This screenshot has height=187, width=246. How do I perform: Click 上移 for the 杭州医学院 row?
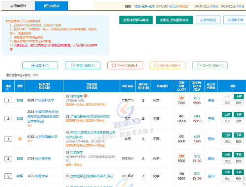[x=227, y=155]
